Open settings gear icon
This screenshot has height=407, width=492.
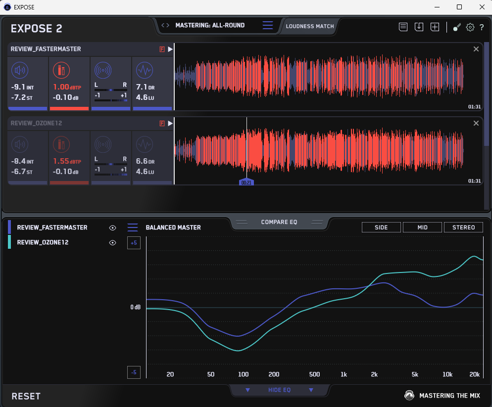tap(470, 27)
